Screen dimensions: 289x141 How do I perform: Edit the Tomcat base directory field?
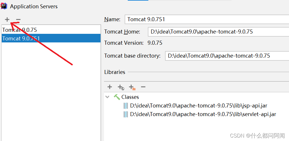[x=227, y=56]
